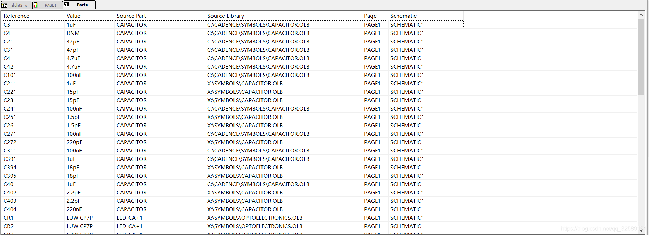Click the 220nF value of C404
The image size is (649, 235).
click(74, 209)
